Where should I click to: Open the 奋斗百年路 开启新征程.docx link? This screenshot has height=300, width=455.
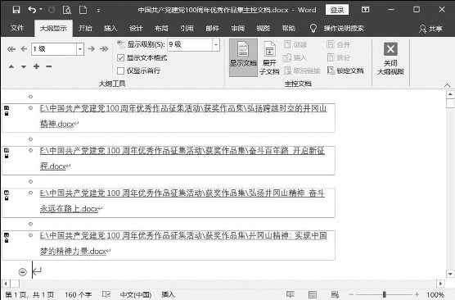pos(182,158)
